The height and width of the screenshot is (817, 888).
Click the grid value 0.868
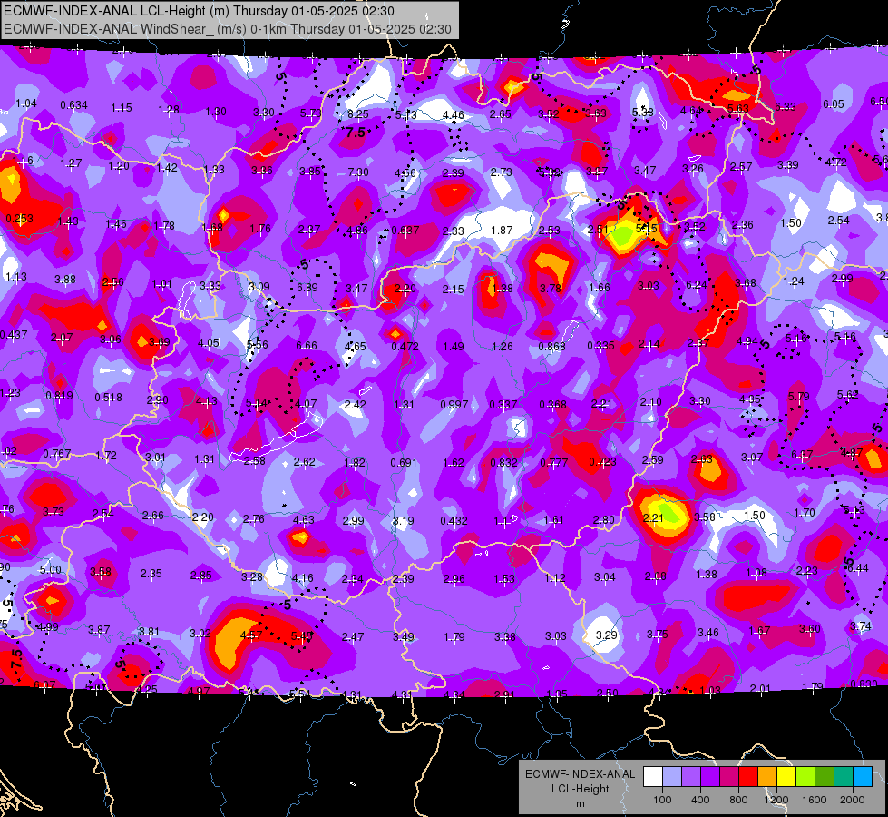[551, 347]
